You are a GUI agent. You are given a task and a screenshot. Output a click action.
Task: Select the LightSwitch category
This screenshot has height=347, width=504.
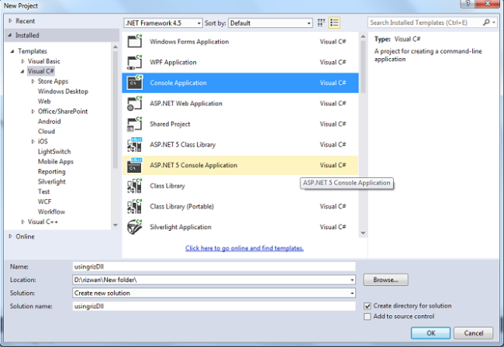click(54, 152)
